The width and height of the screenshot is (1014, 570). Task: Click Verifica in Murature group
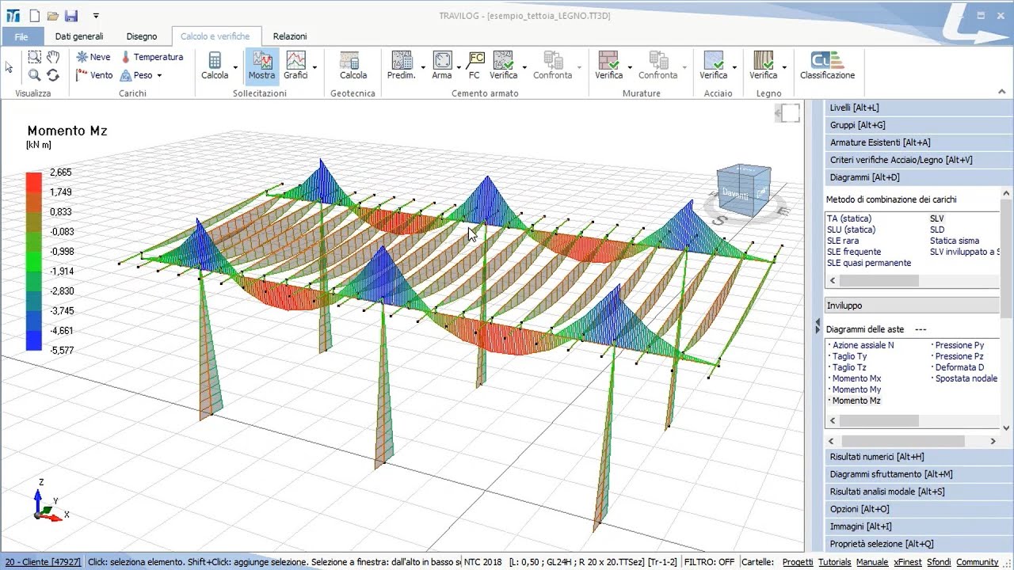(608, 66)
